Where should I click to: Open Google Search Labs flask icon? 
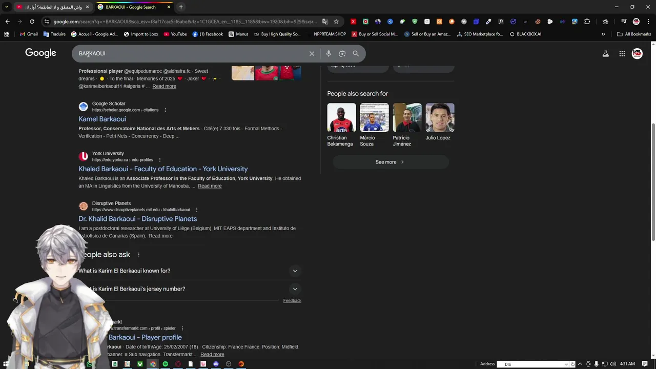coord(606,53)
